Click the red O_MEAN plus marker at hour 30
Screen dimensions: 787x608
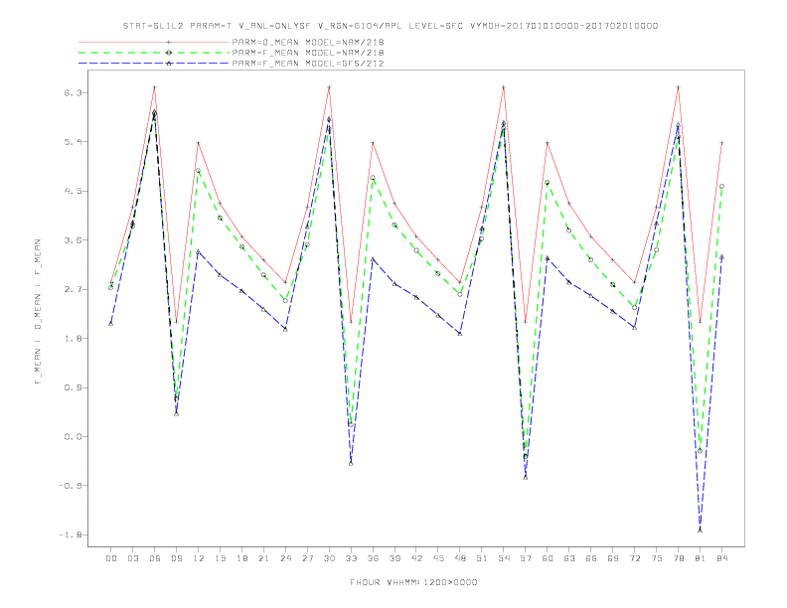tap(329, 87)
